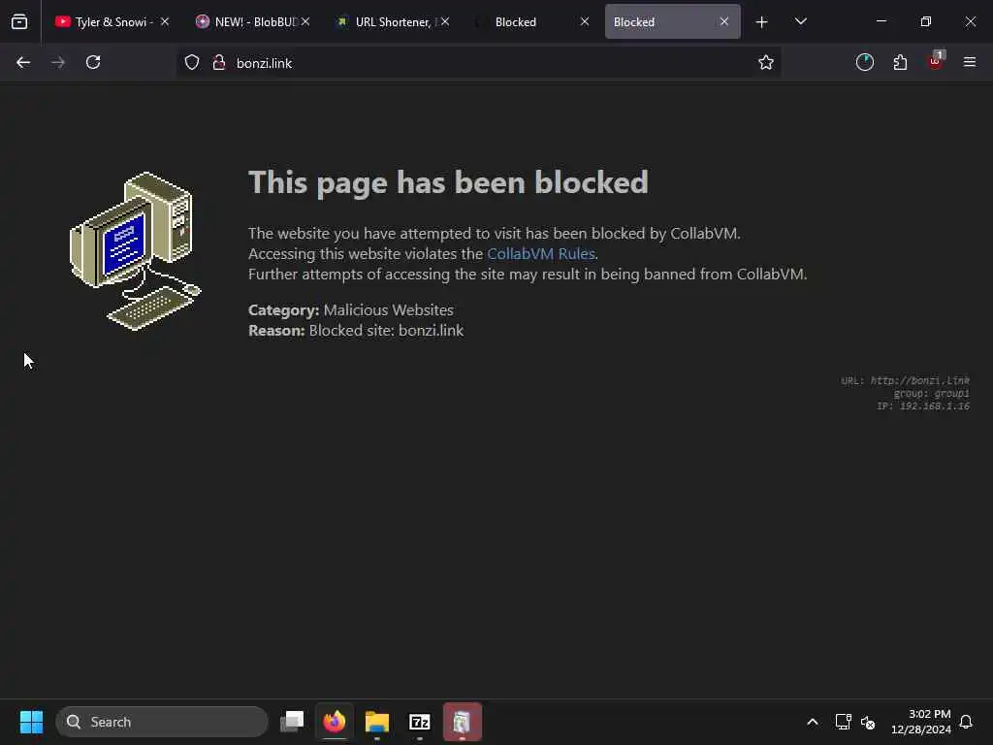Viewport: 993px width, 745px height.
Task: Open File Explorer from the taskbar
Action: tap(377, 722)
